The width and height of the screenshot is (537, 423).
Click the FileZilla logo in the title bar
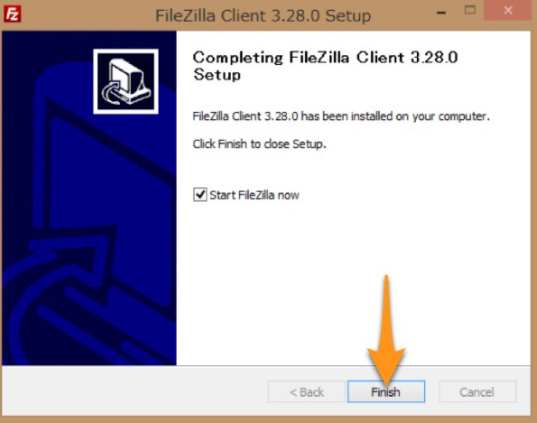(x=13, y=14)
